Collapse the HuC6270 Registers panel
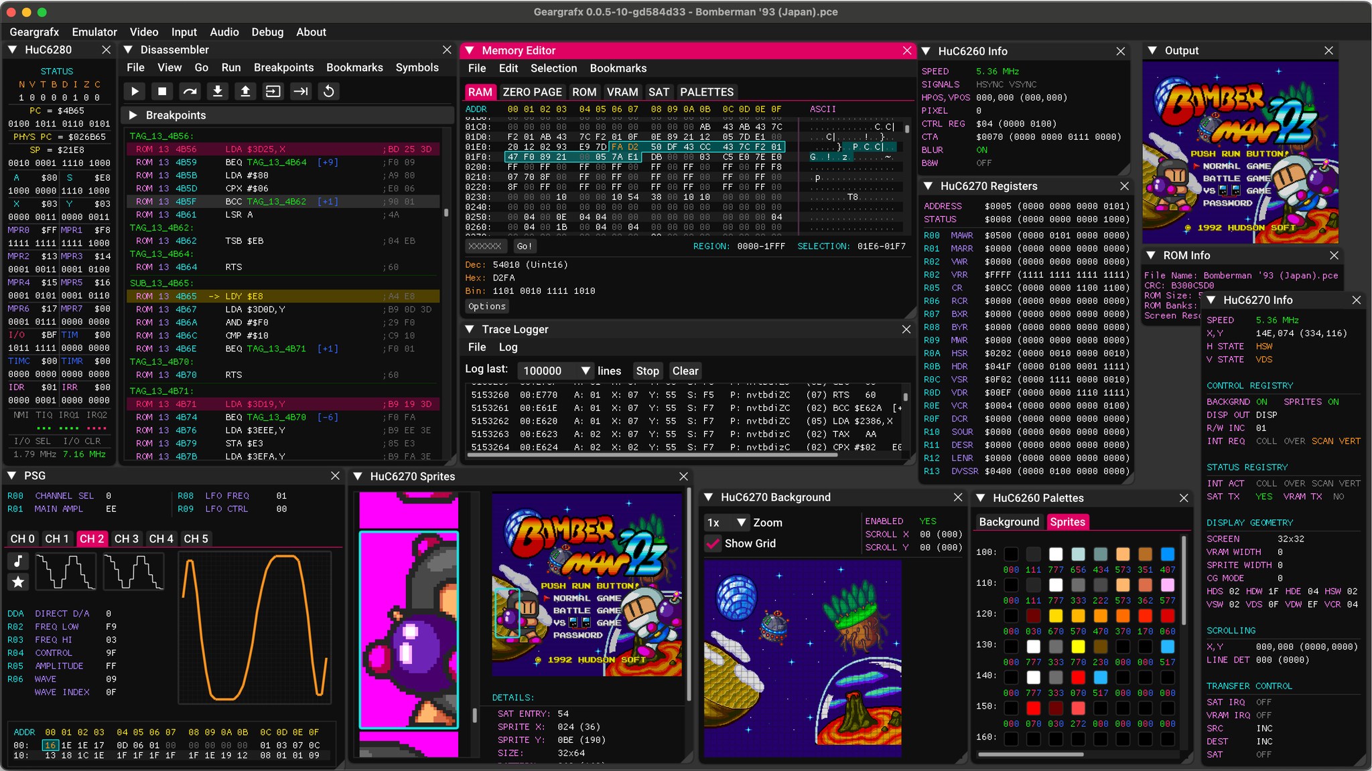This screenshot has width=1372, height=771. [928, 186]
